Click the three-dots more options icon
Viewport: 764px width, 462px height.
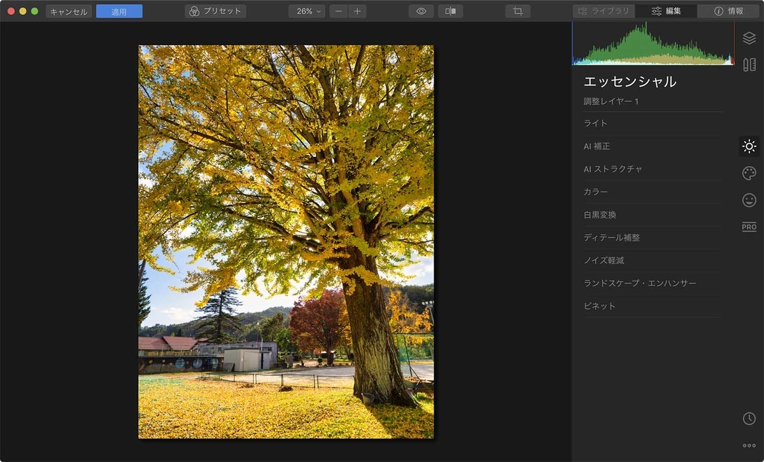coord(749,445)
